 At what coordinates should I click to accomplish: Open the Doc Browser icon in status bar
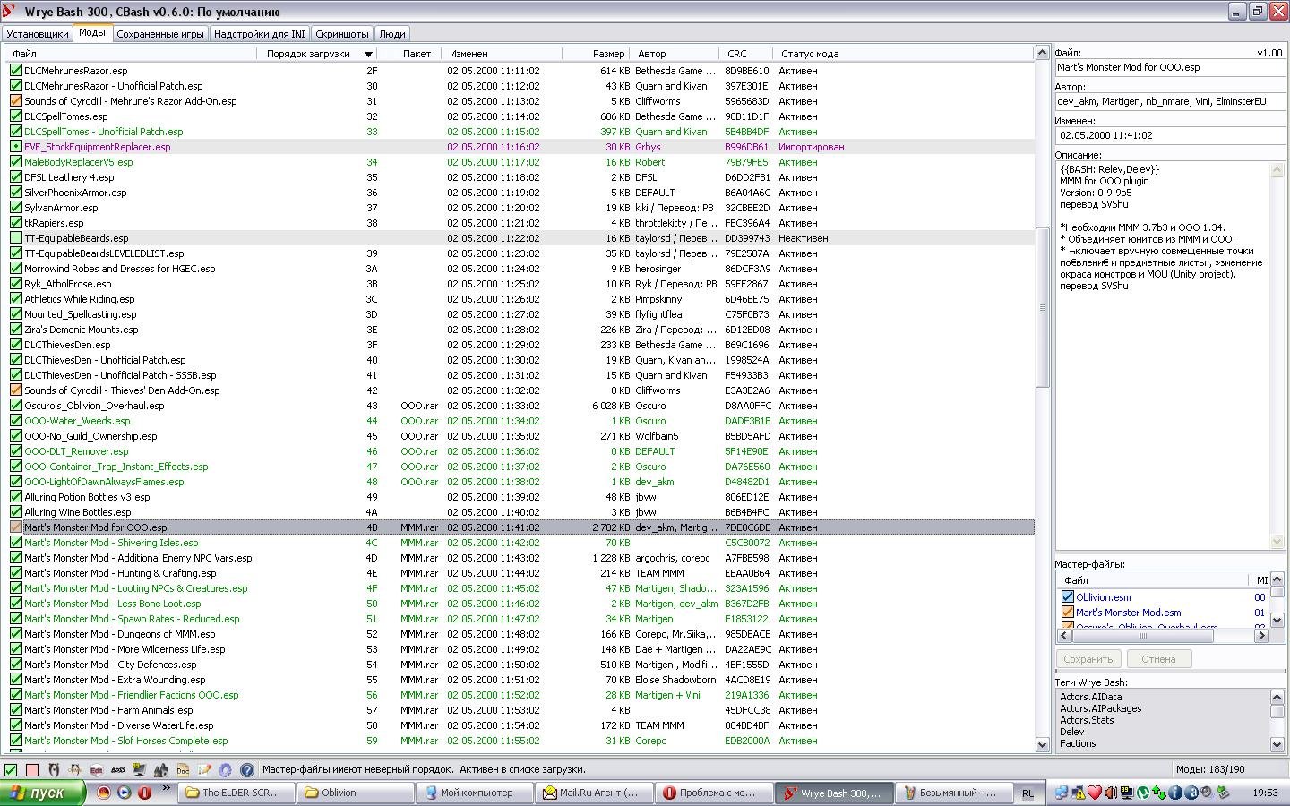183,769
